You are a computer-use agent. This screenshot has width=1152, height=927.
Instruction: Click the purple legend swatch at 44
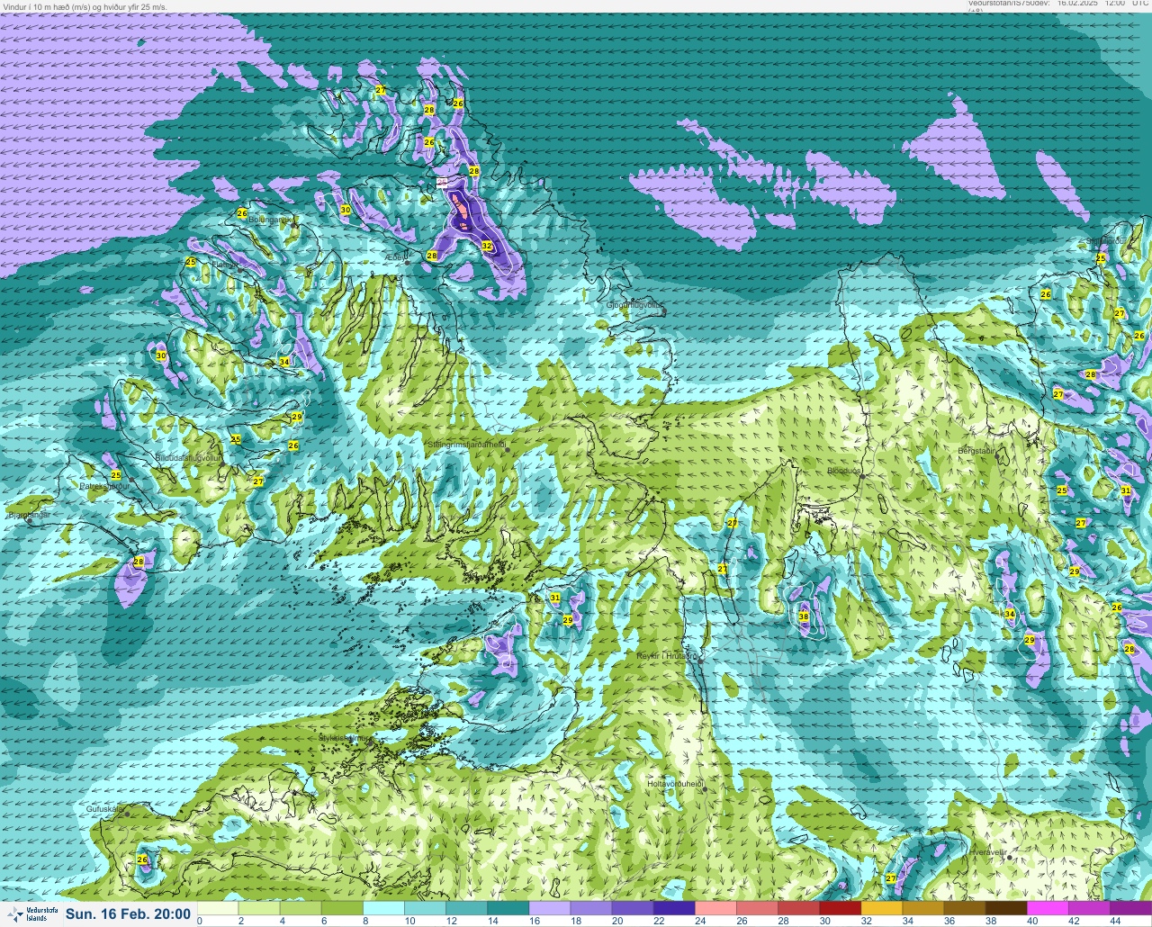(1132, 908)
